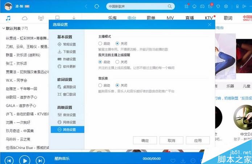Go back with the left arrow icon
The height and width of the screenshot is (164, 252).
(x=86, y=7)
